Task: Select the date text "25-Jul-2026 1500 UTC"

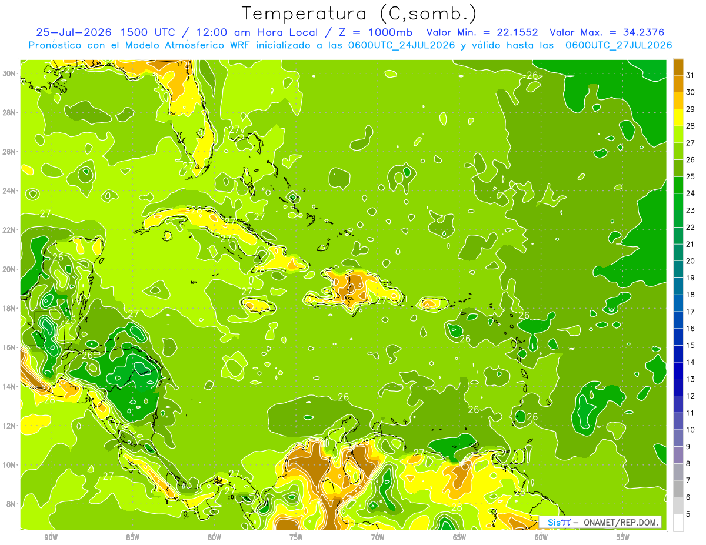Action: click(105, 32)
